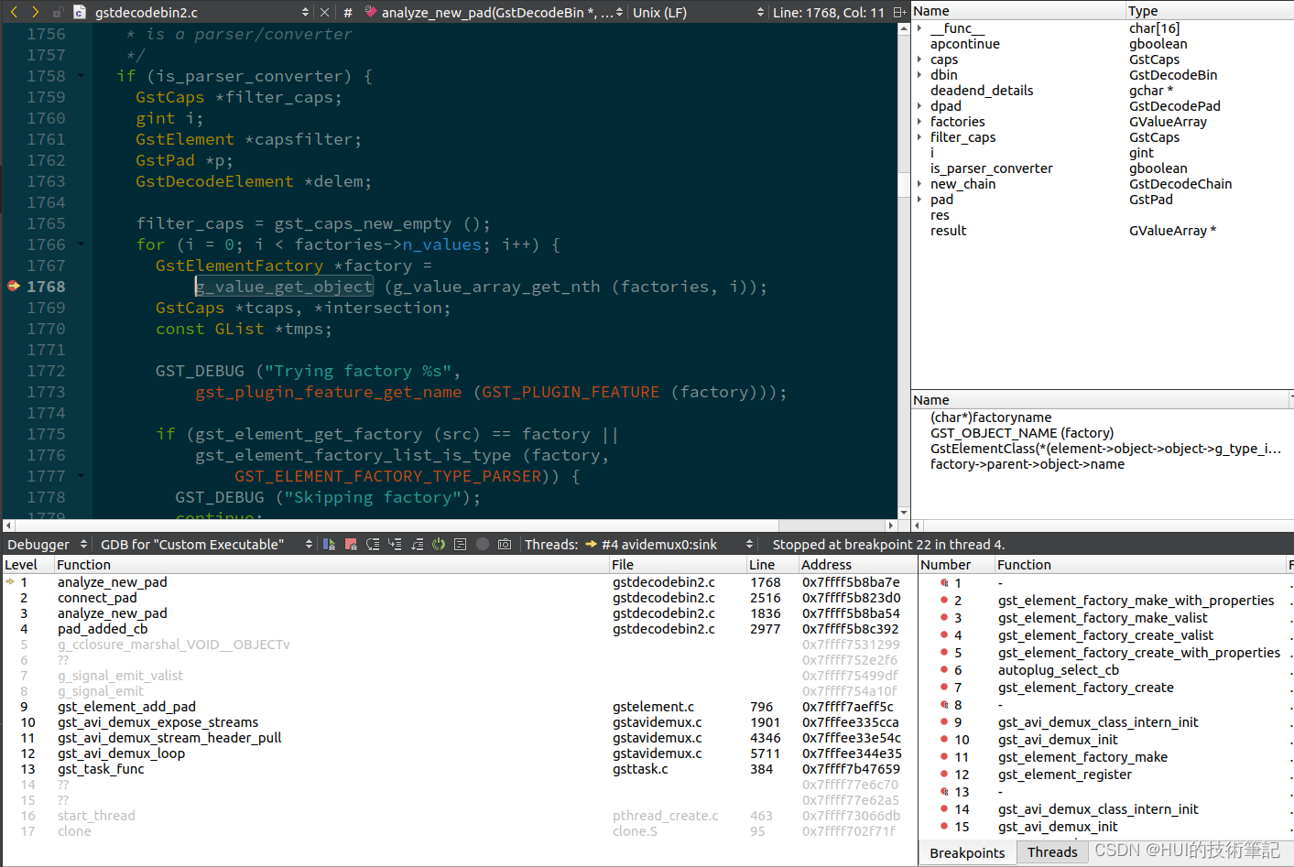
Task: Go back in editor navigation history
Action: coord(14,12)
